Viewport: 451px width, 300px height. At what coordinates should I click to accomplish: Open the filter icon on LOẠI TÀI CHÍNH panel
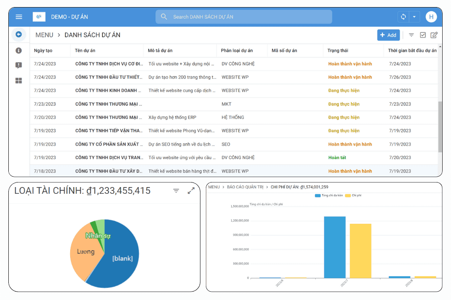coord(176,190)
